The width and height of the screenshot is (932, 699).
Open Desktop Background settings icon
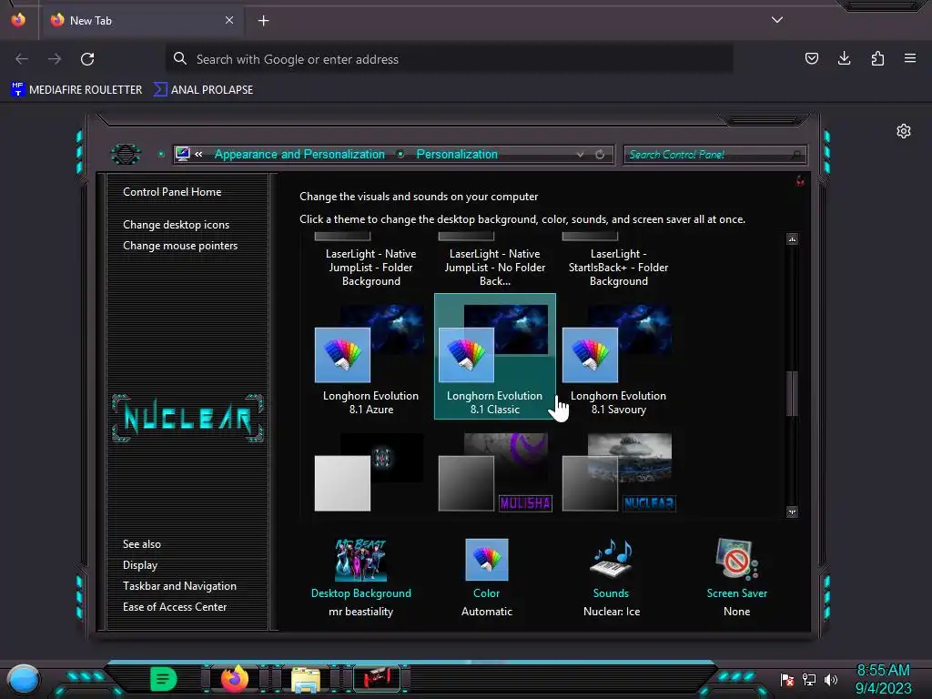[x=360, y=560]
